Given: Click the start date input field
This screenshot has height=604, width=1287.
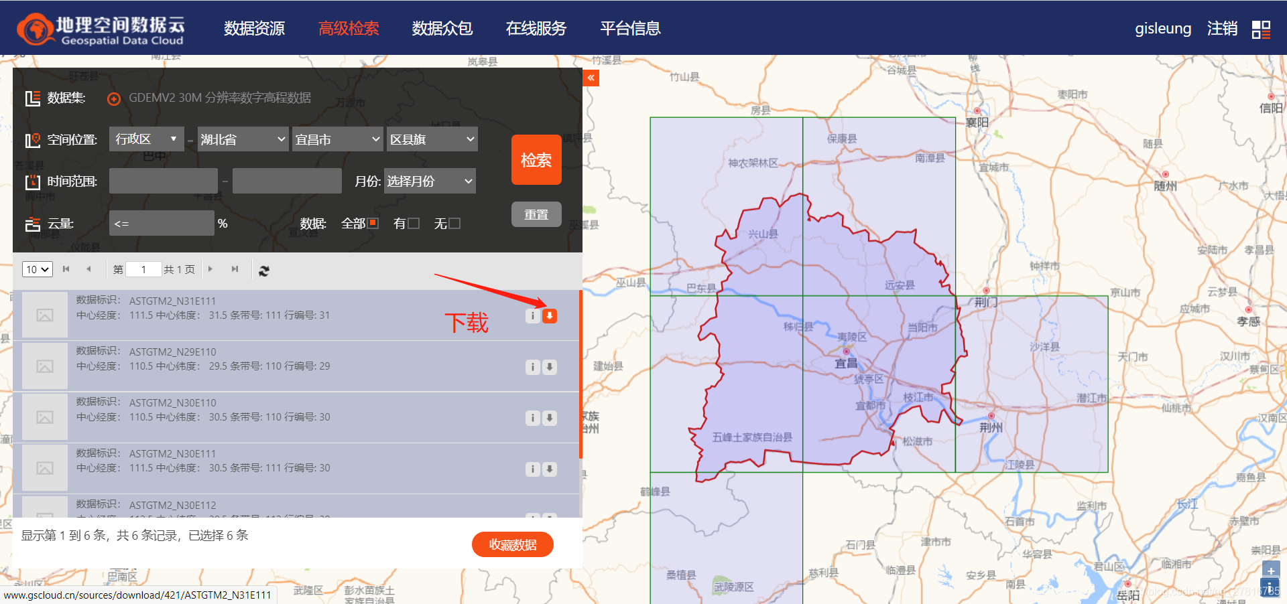Looking at the screenshot, I should pyautogui.click(x=164, y=181).
